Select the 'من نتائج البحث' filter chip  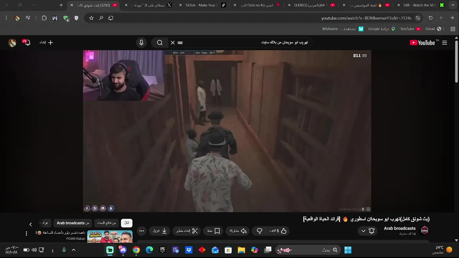(107, 223)
